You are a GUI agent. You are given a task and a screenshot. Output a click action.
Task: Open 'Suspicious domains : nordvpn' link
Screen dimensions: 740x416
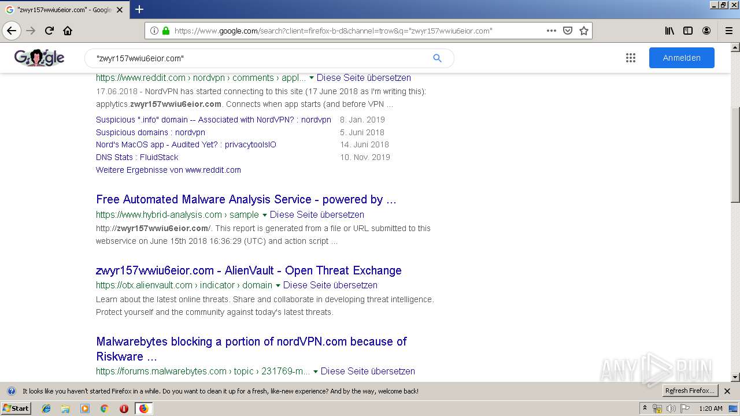(150, 132)
